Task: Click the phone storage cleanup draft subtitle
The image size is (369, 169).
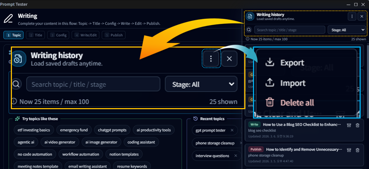Action: pos(266,155)
